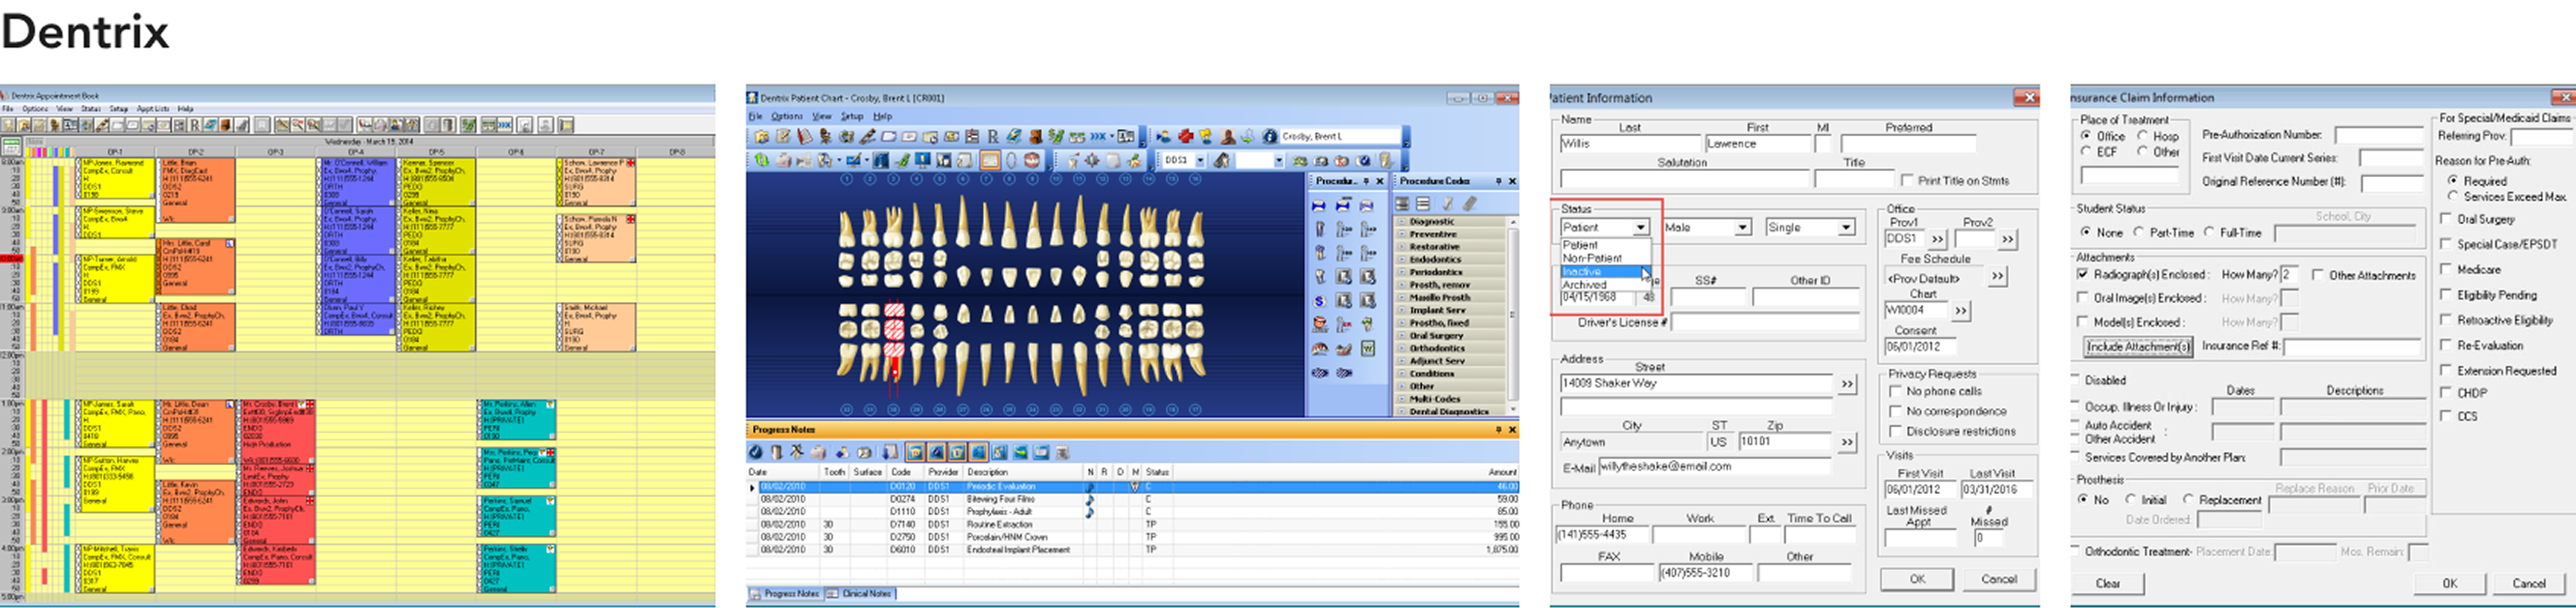Check the Medicare checkbox

coord(2446,270)
